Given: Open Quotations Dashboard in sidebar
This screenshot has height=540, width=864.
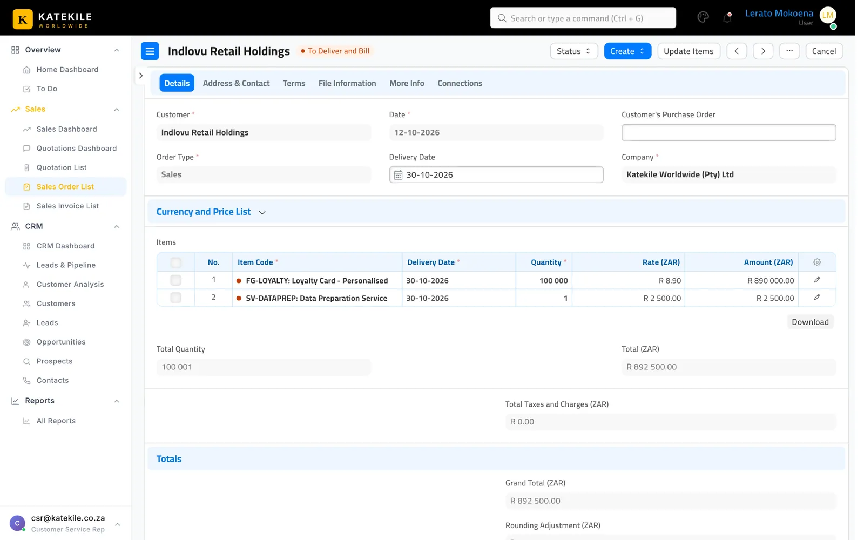Looking at the screenshot, I should (x=77, y=148).
